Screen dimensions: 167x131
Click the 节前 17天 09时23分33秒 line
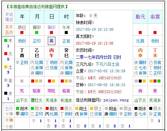coord(99,92)
